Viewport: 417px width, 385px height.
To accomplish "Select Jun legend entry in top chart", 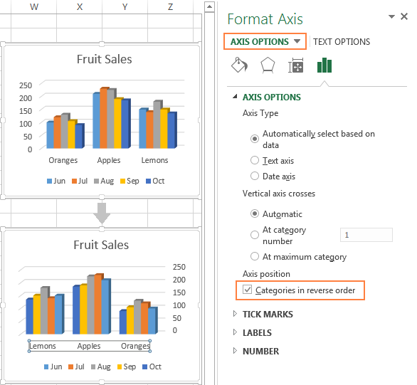I will tap(56, 181).
